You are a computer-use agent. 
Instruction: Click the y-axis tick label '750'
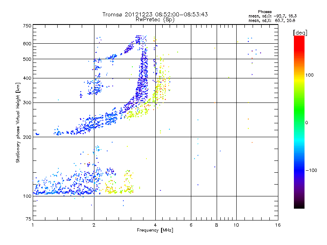27,26
